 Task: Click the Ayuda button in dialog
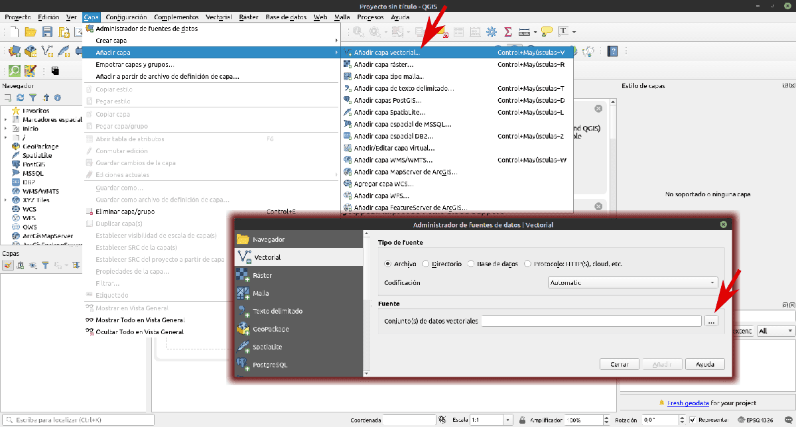point(705,364)
